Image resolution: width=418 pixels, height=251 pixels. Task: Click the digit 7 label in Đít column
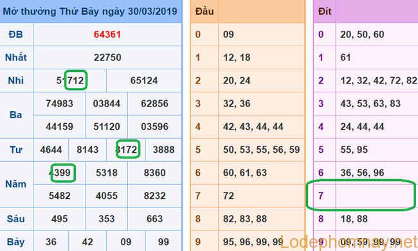321,196
